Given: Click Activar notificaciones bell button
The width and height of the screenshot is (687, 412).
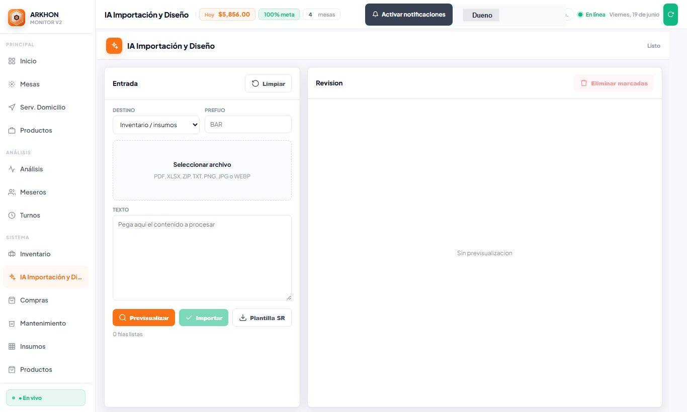Looking at the screenshot, I should (x=409, y=15).
